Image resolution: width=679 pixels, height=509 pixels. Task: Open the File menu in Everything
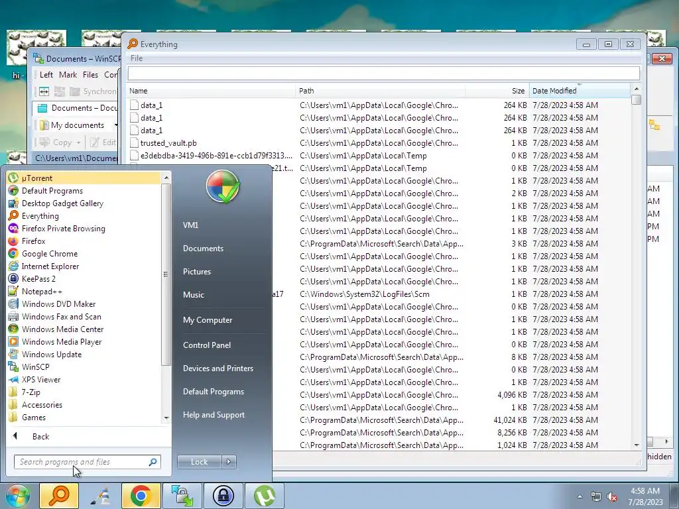(137, 58)
